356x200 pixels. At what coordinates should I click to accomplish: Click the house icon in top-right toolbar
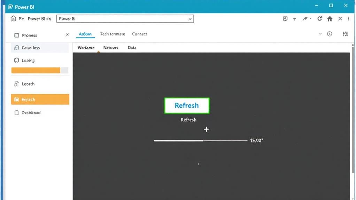[330, 18]
